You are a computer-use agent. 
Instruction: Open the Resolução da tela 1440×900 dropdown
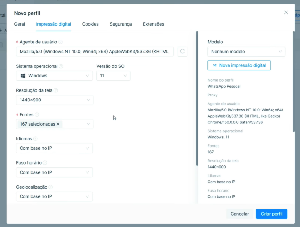coord(55,100)
